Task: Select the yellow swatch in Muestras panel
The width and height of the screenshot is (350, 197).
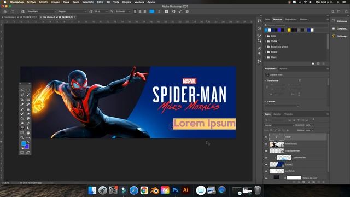Action: coord(289,30)
